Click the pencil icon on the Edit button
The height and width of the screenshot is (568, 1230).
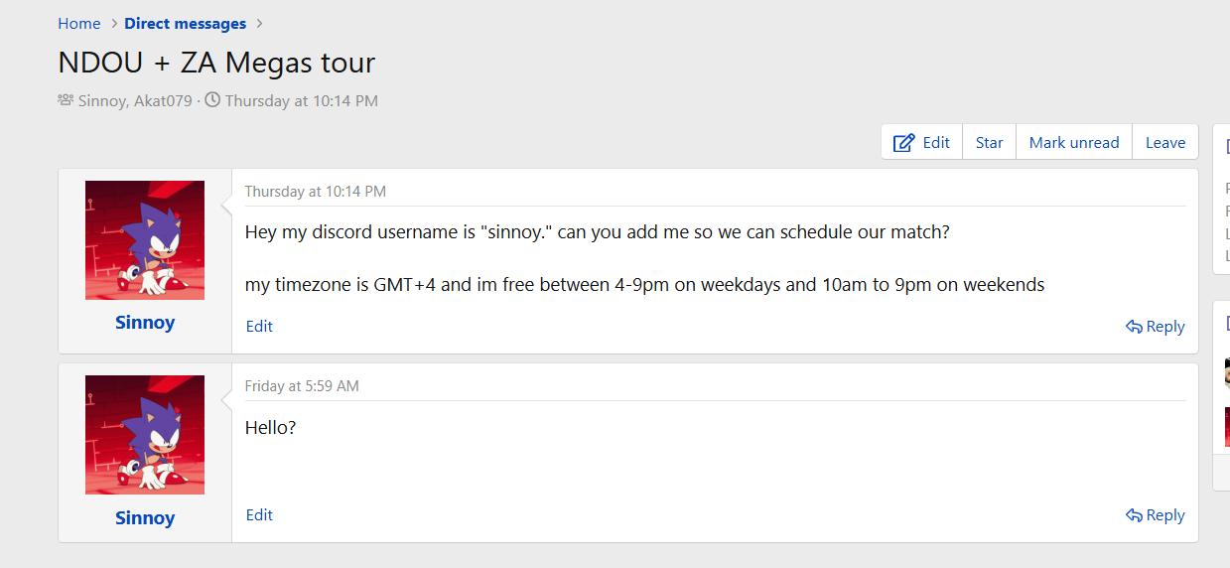[903, 143]
